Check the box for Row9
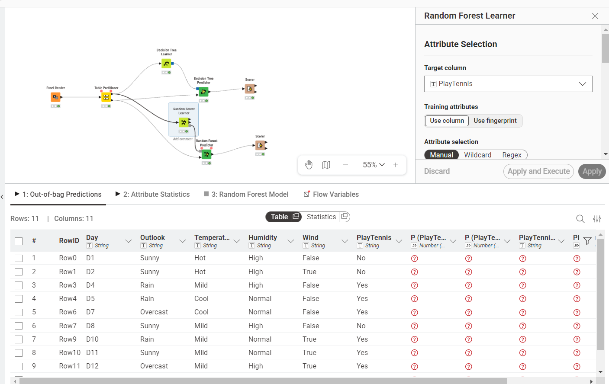This screenshot has width=609, height=384. [19, 339]
